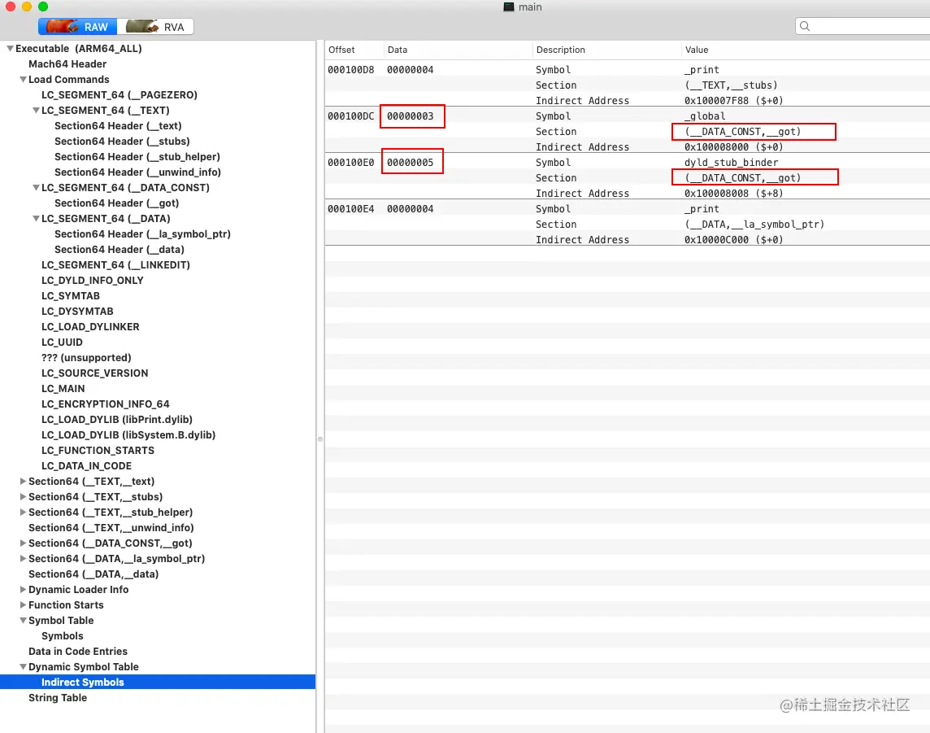This screenshot has width=930, height=733.
Task: Open LC_SOURCE_VERSION load command
Action: 95,373
